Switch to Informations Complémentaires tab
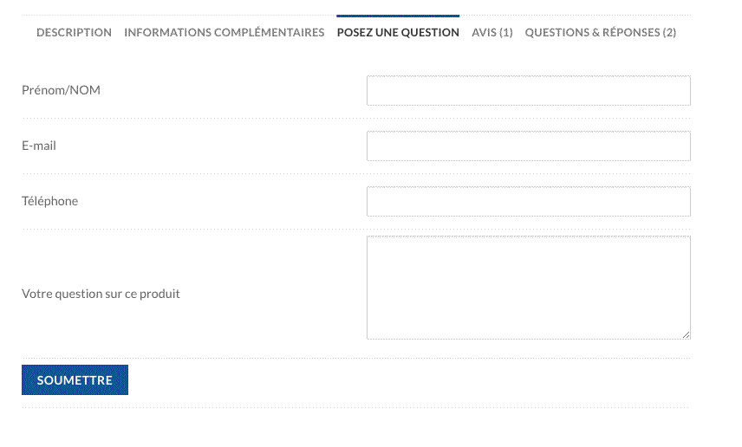742x447 pixels. click(x=224, y=33)
